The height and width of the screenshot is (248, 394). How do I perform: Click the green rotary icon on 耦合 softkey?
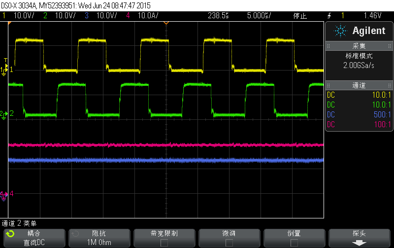10,234
